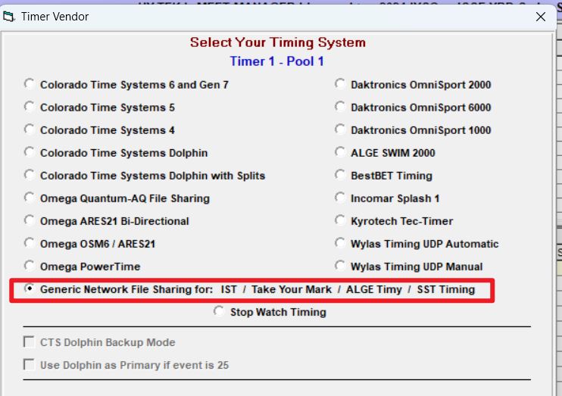Screen dimensions: 562x396
Task: Enable CTS Dolphin Backup Mode checkbox
Action: [30, 342]
